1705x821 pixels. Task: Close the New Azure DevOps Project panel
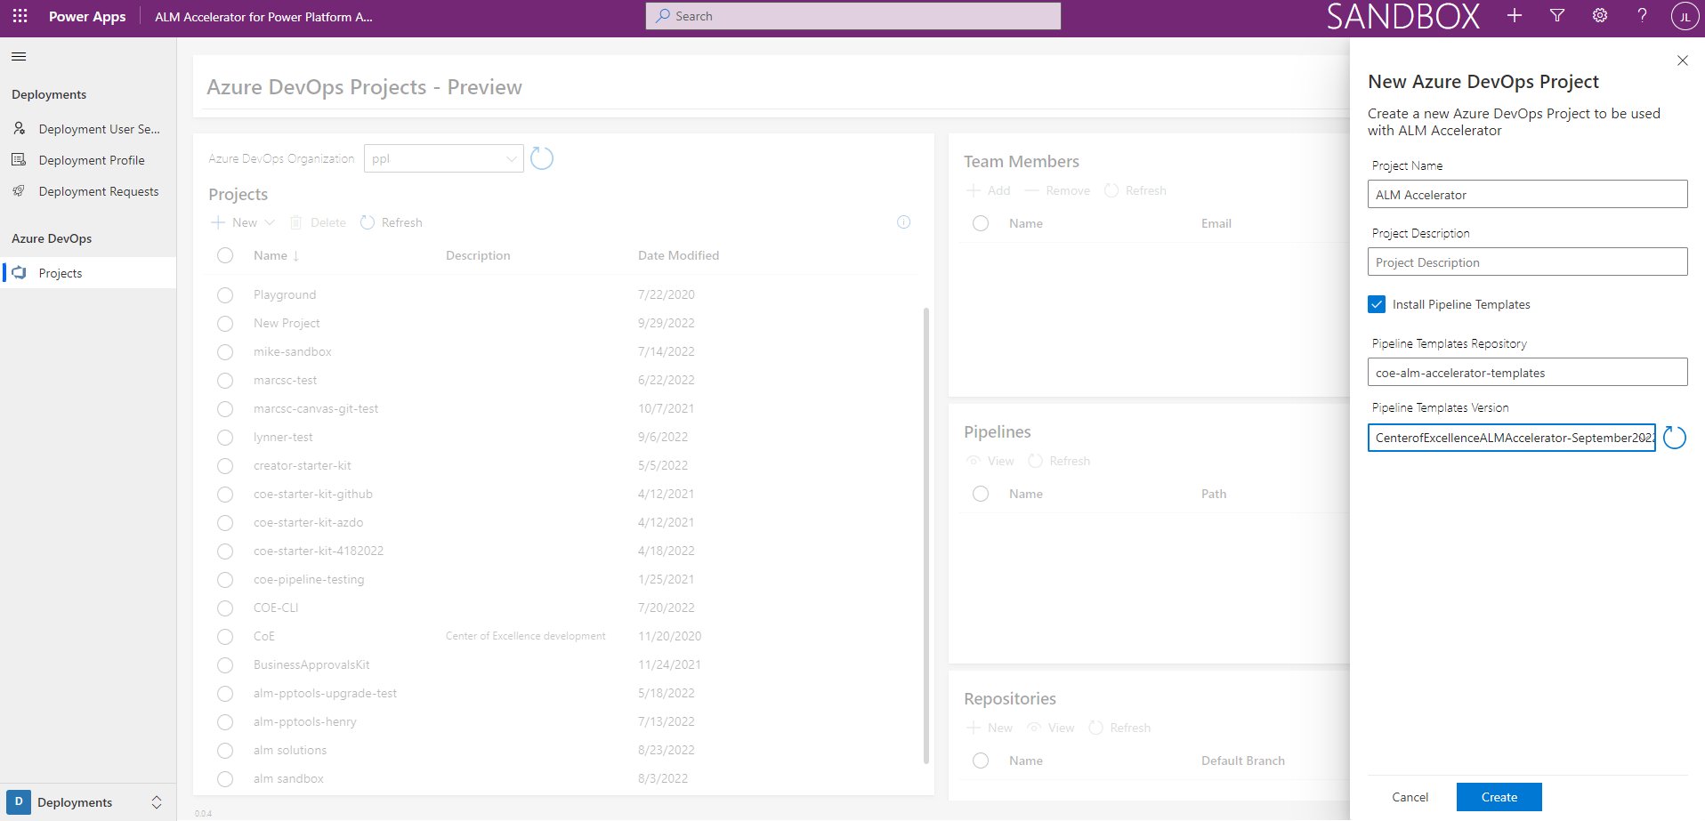pyautogui.click(x=1682, y=60)
